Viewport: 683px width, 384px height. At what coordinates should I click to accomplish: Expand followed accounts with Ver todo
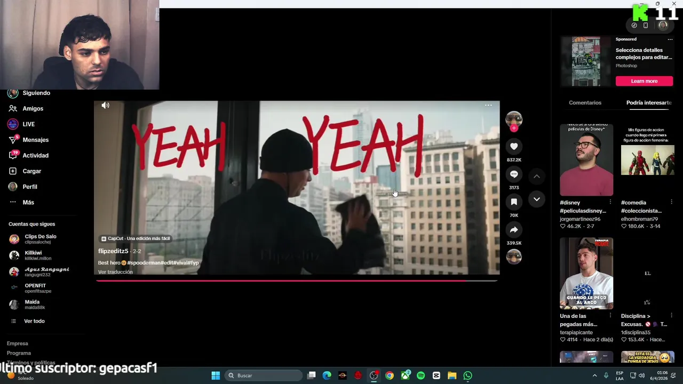point(34,321)
